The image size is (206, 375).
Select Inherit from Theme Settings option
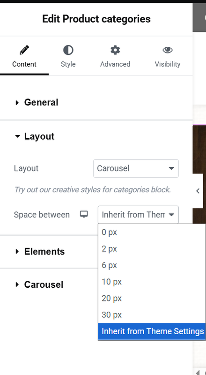152,331
